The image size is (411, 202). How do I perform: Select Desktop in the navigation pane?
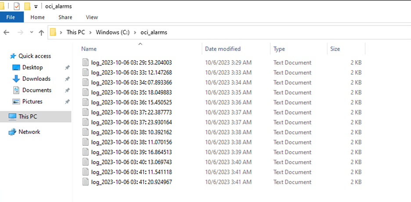coord(32,67)
